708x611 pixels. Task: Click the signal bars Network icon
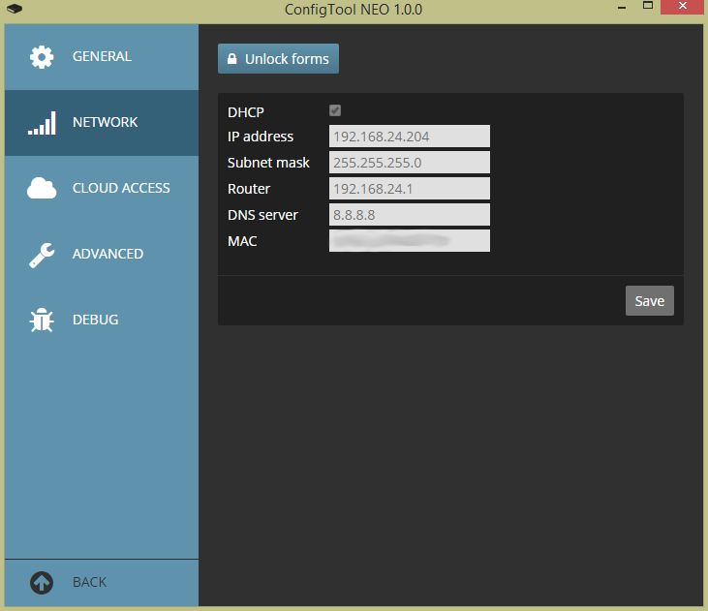coord(42,123)
